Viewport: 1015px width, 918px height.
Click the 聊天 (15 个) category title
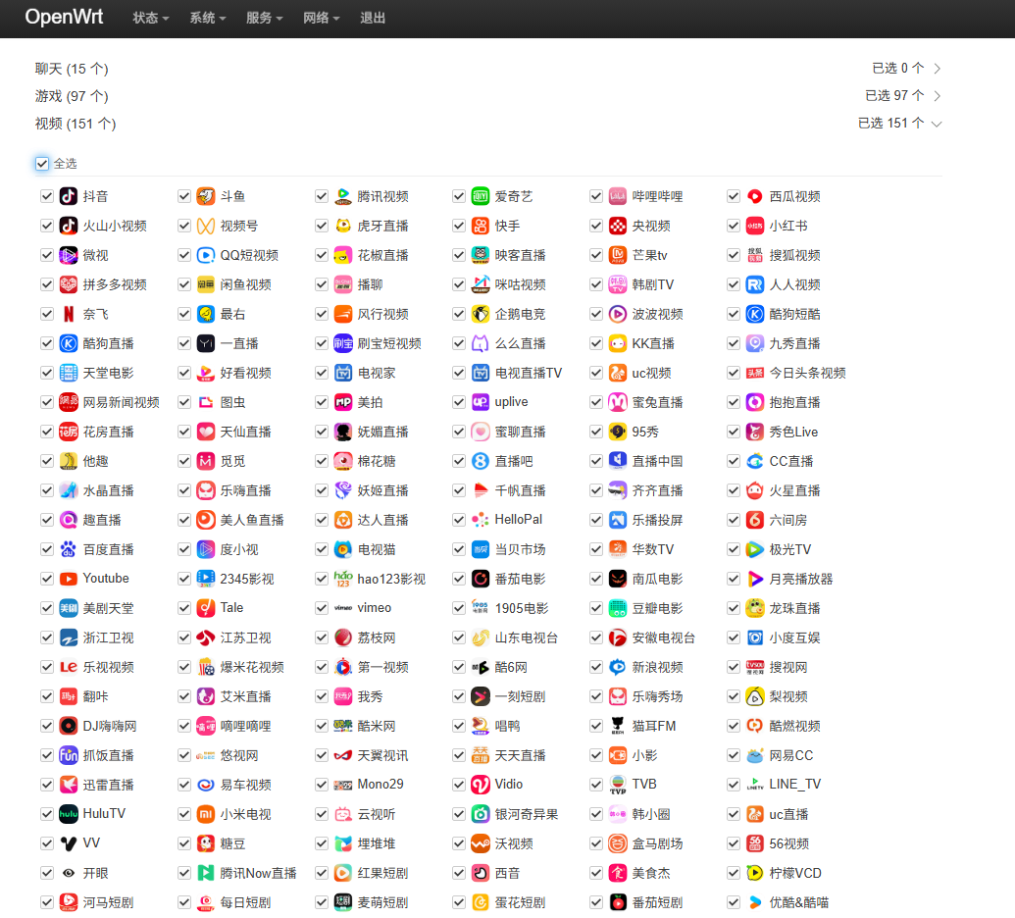72,69
